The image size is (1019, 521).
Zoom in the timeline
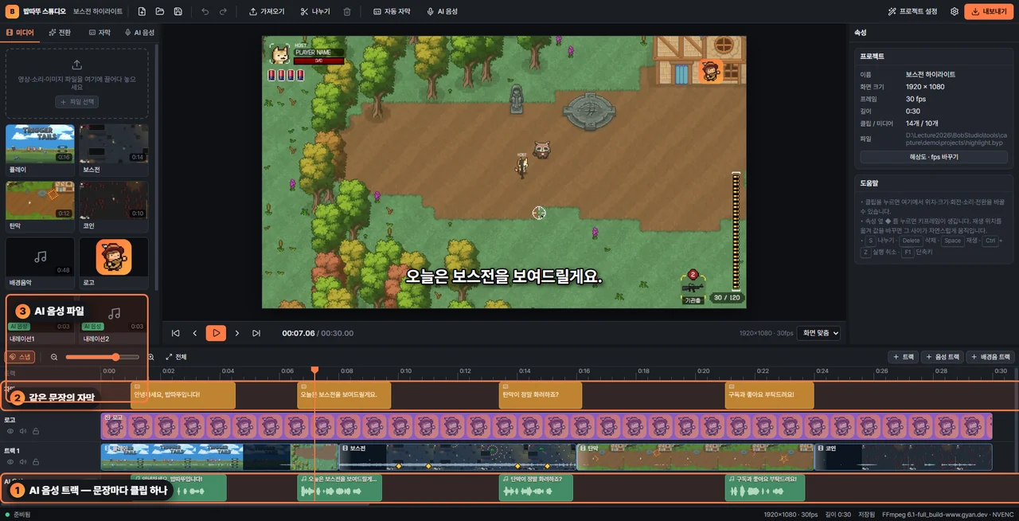point(151,357)
